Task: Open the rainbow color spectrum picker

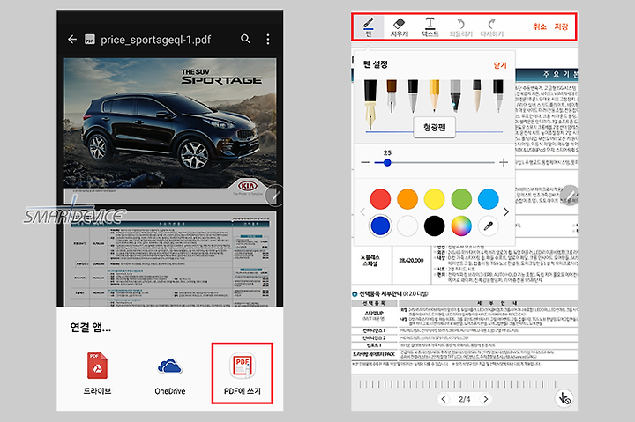Action: coord(461,226)
